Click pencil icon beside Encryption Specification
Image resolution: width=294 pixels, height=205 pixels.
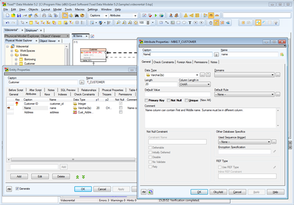[275, 151]
